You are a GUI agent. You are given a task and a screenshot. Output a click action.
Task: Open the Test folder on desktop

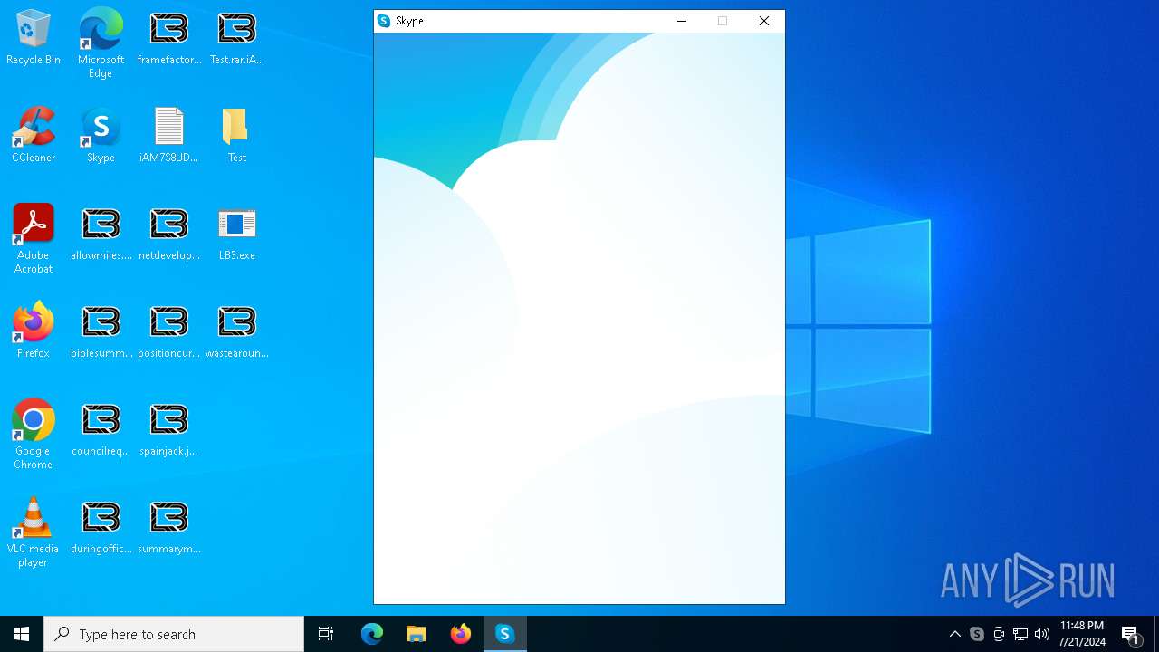click(x=237, y=136)
